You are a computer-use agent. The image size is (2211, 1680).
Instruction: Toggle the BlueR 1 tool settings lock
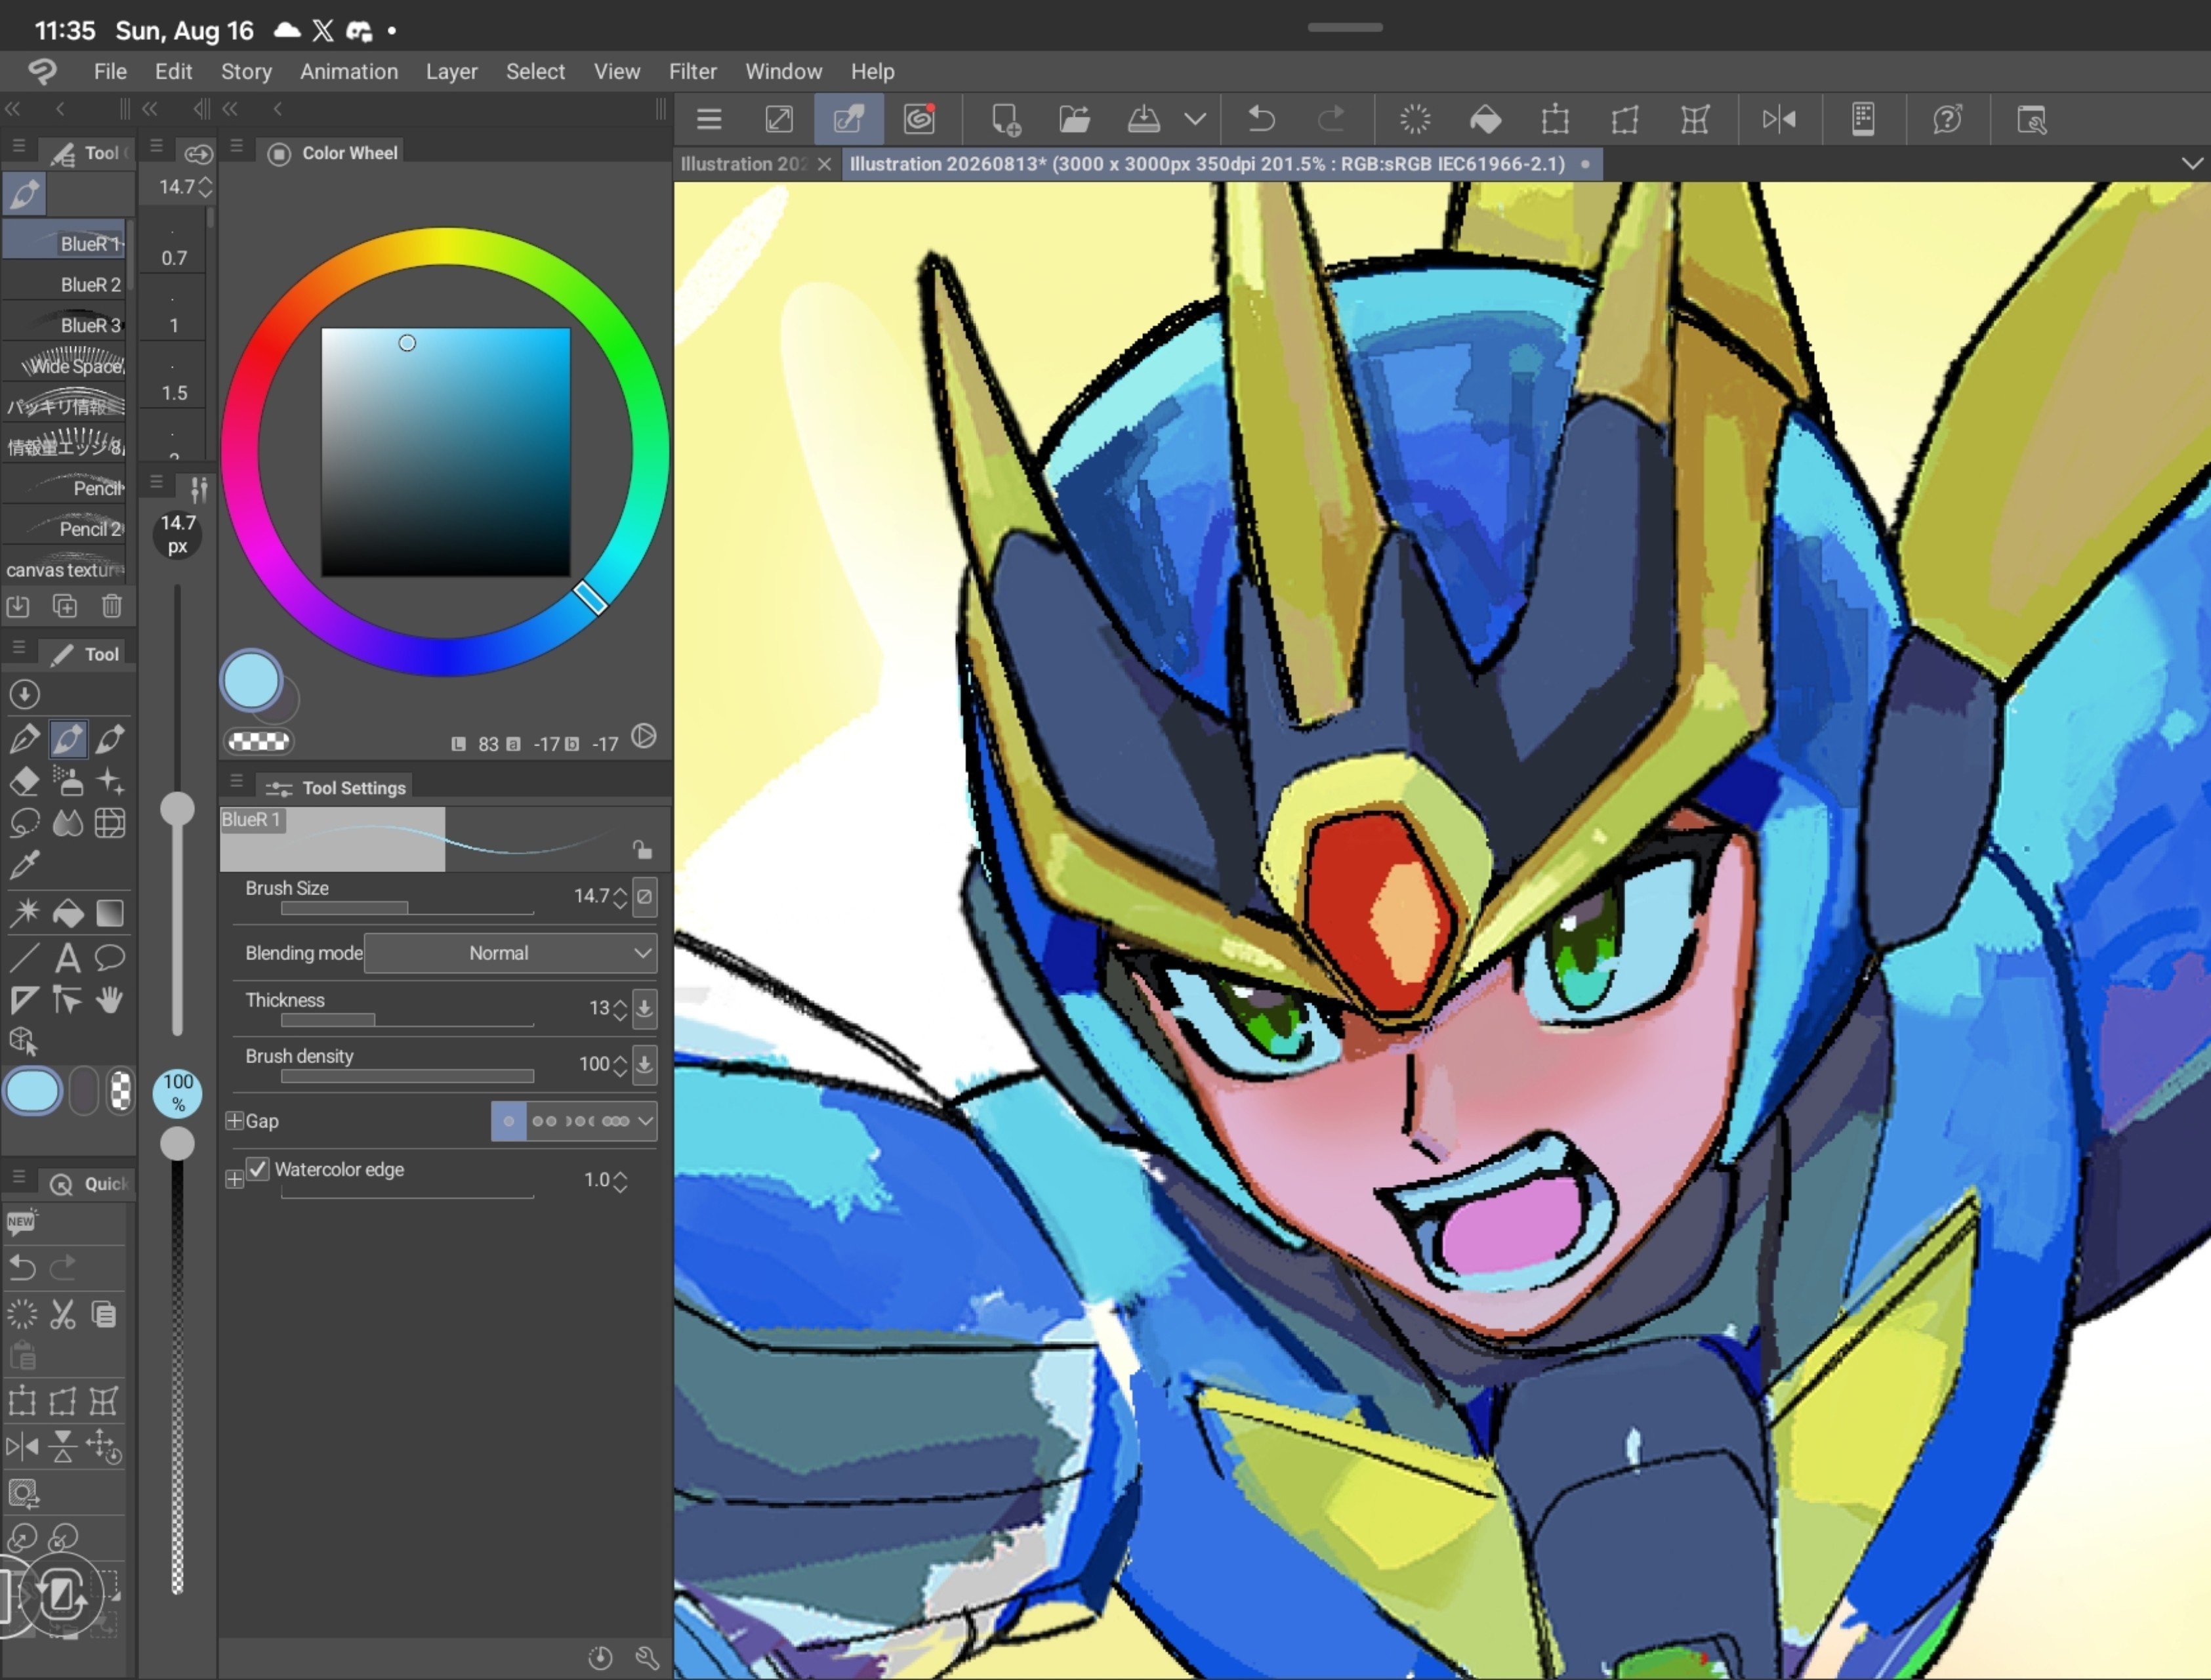[x=642, y=850]
